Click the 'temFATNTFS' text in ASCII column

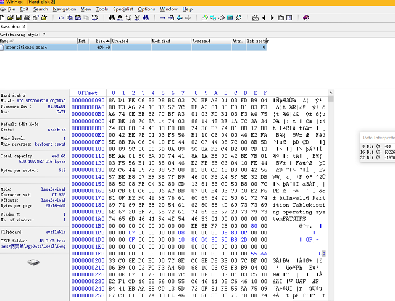click(289, 219)
